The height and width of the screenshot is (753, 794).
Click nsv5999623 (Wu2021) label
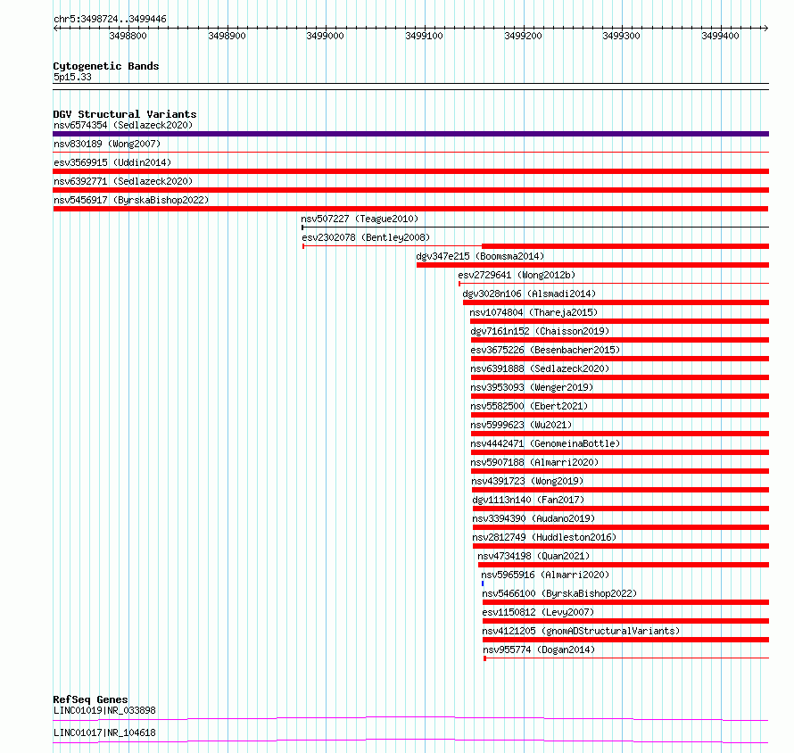[521, 425]
